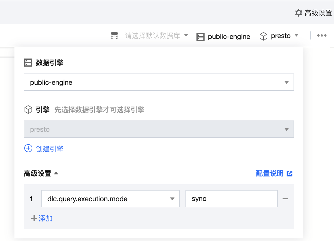Open the dlc.query.execution.mode parameter dropdown
This screenshot has width=334, height=241.
[110, 199]
